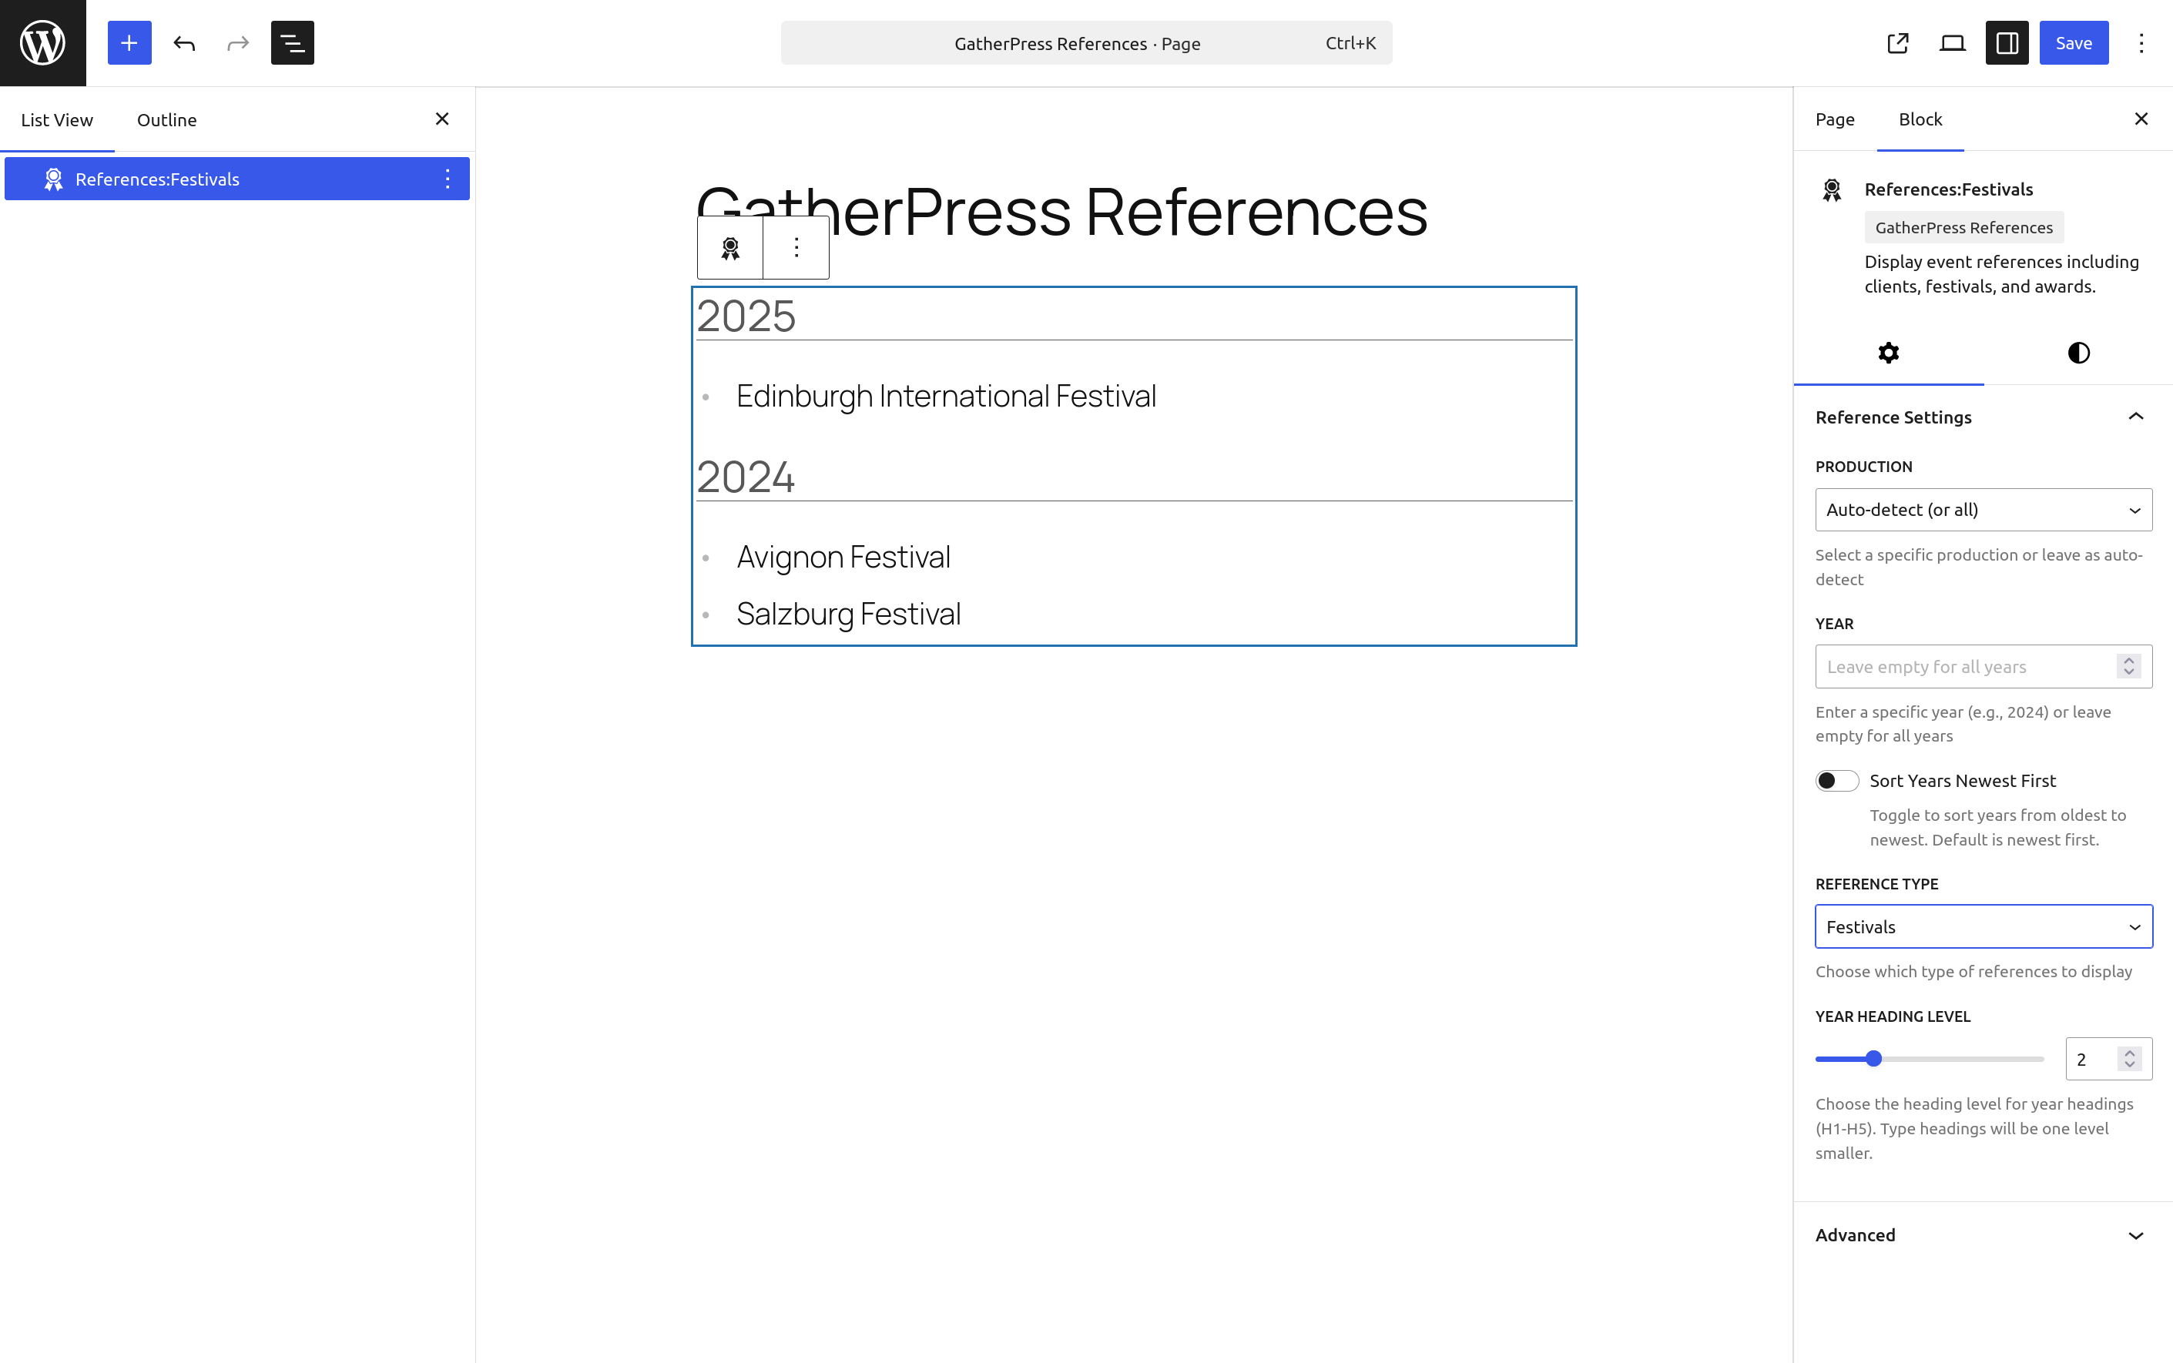
Task: Expand the Advanced panel
Action: (1983, 1235)
